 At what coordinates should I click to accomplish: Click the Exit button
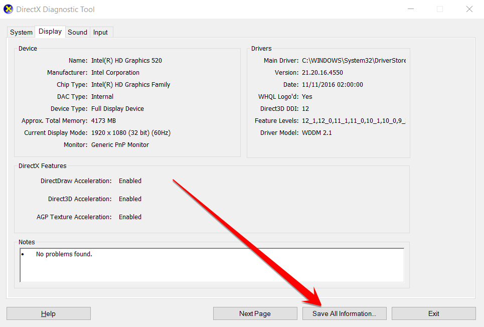[434, 313]
